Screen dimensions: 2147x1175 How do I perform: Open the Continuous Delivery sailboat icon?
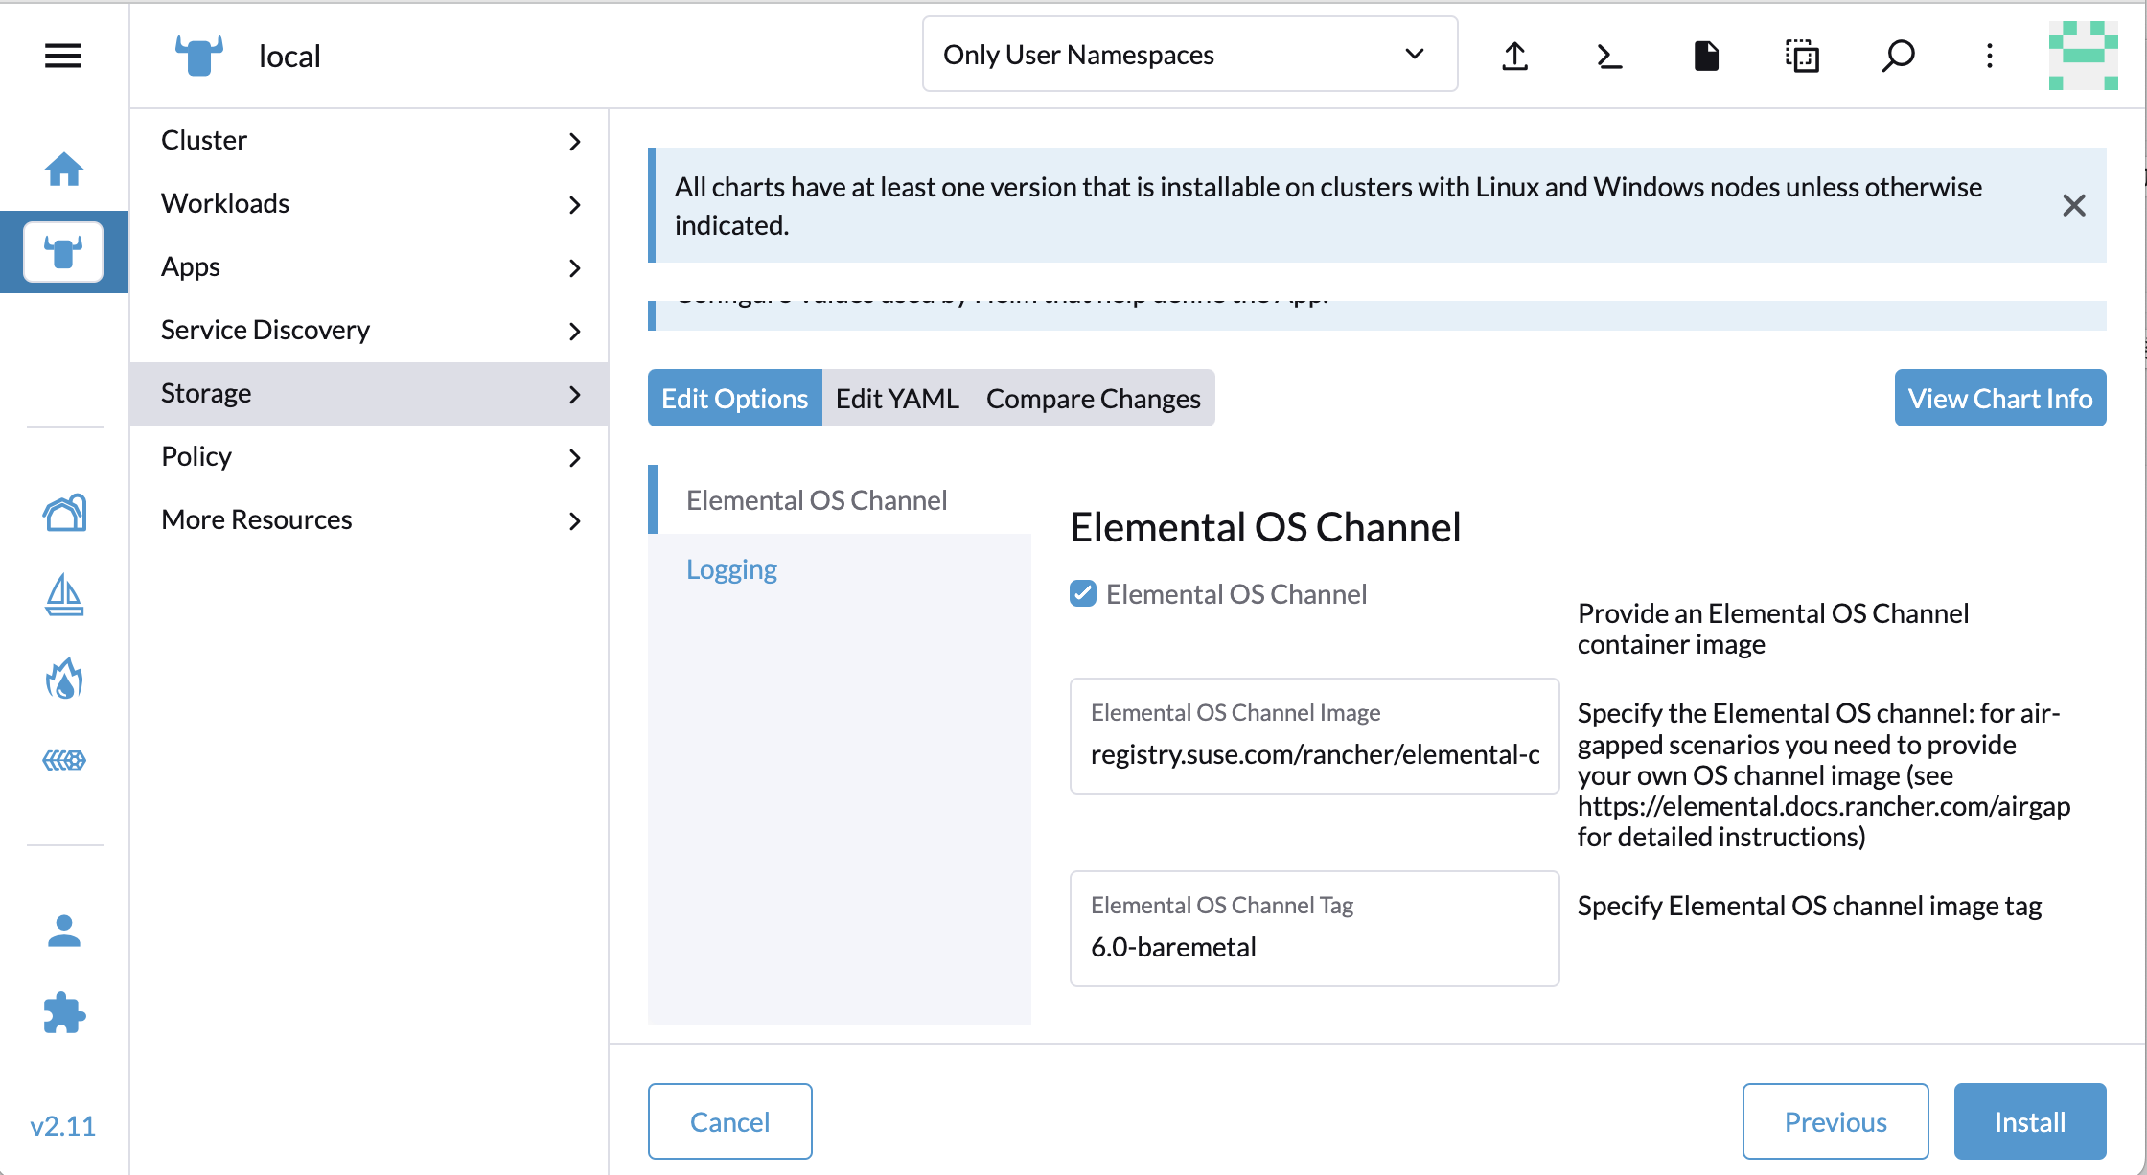[64, 595]
